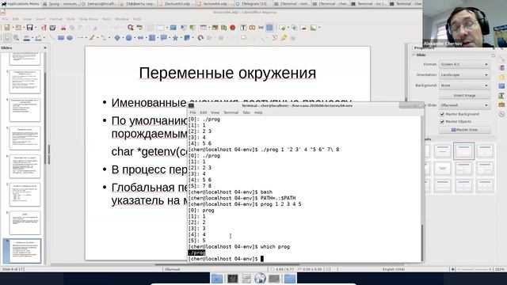Switch to emacs@localhost taskbar window
507x285 pixels.
point(100,4)
